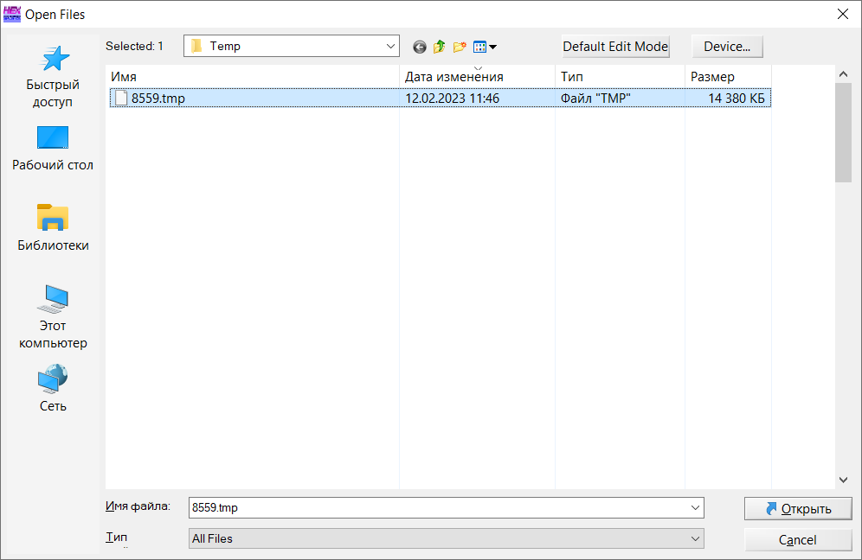Sort by Имя column header
This screenshot has width=862, height=560.
pos(251,77)
